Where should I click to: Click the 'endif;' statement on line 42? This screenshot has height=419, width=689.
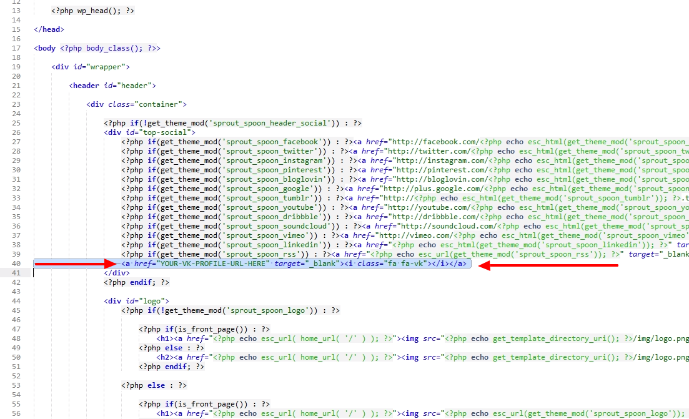coord(143,282)
